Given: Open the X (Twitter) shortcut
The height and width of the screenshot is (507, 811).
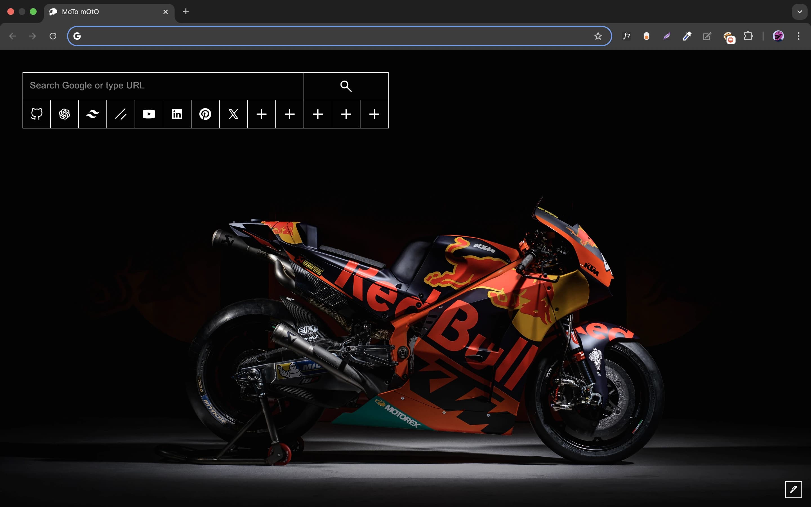Looking at the screenshot, I should click(233, 114).
